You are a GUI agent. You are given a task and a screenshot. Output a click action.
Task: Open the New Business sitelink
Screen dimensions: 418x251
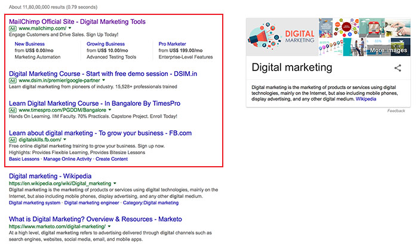(30, 44)
